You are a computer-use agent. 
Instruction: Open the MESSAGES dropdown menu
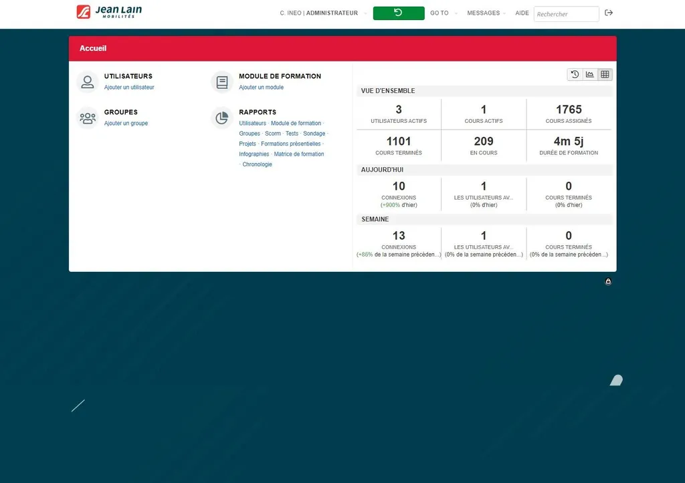click(x=486, y=13)
